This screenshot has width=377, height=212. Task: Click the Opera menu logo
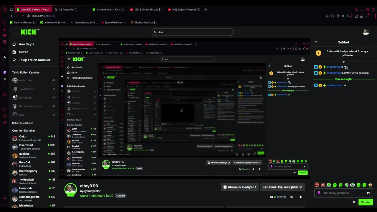(5, 9)
